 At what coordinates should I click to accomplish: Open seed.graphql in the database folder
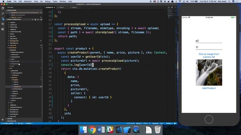click(x=15, y=57)
